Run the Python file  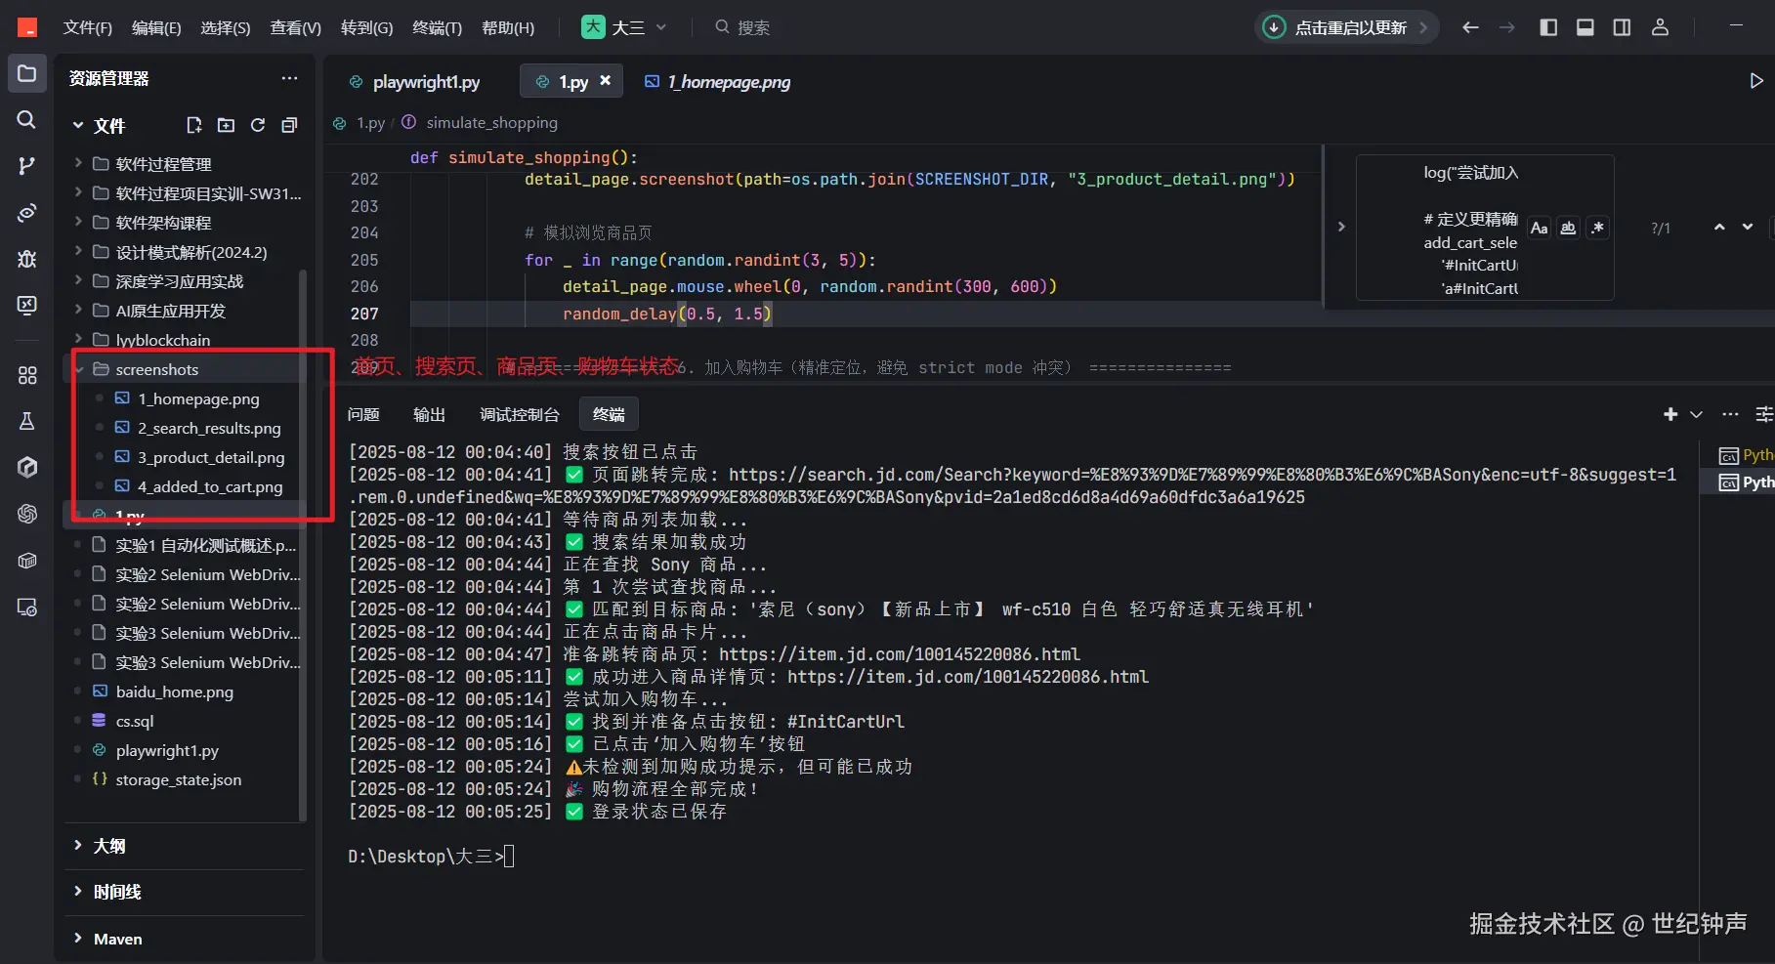tap(1755, 81)
